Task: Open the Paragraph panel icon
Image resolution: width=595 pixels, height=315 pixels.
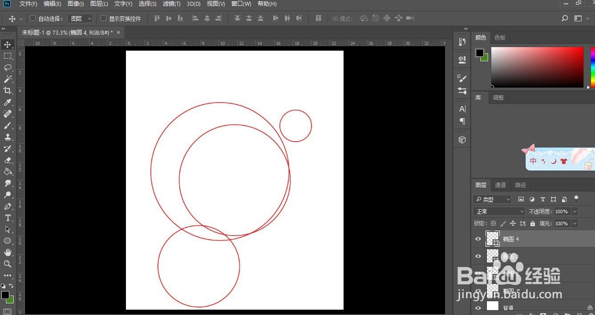Action: click(x=462, y=121)
